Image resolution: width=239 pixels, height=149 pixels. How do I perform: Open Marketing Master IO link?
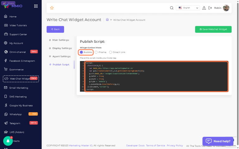[81, 146]
